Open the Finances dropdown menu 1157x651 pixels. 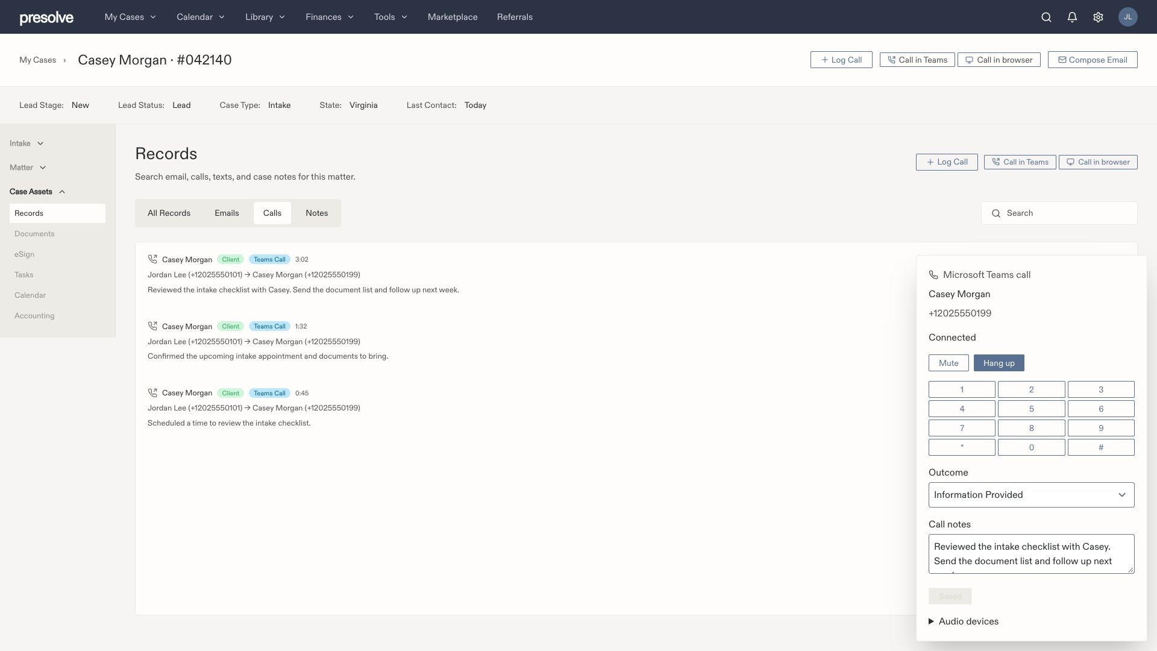pyautogui.click(x=330, y=17)
